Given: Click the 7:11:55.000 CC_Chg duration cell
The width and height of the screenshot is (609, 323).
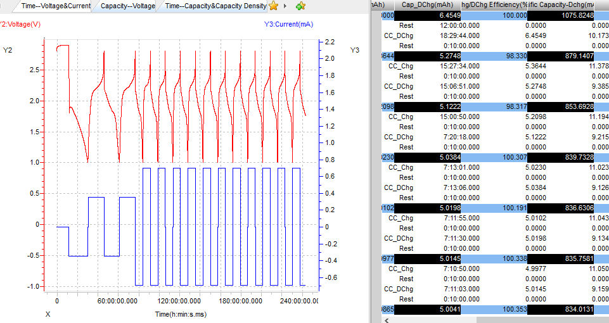Looking at the screenshot, I should [x=461, y=218].
